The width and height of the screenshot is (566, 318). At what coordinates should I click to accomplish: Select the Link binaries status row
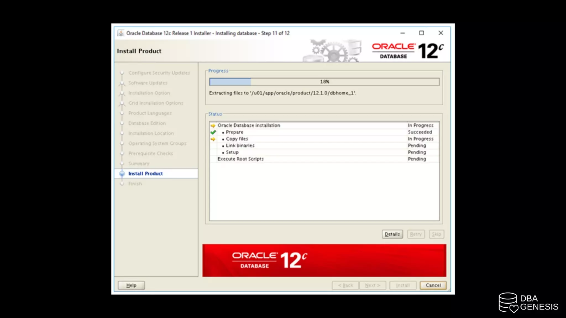click(240, 145)
